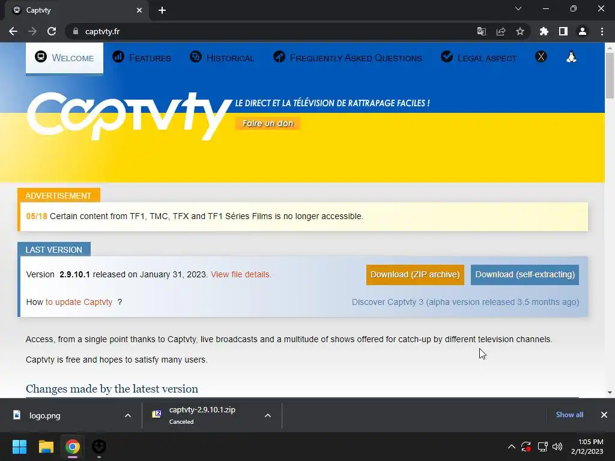
Task: Click the Linux penguin icon in navigation
Action: click(572, 57)
